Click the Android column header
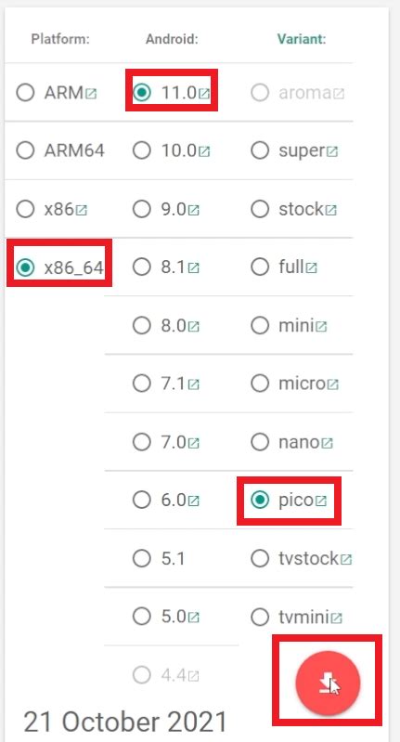The image size is (400, 742). coord(172,39)
